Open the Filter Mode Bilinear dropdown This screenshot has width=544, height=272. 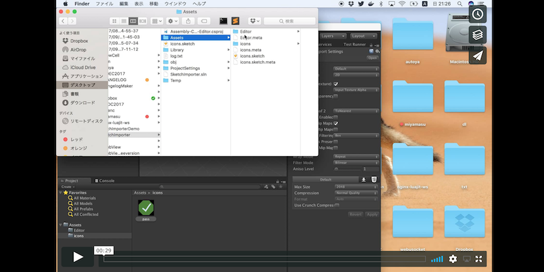pos(356,162)
